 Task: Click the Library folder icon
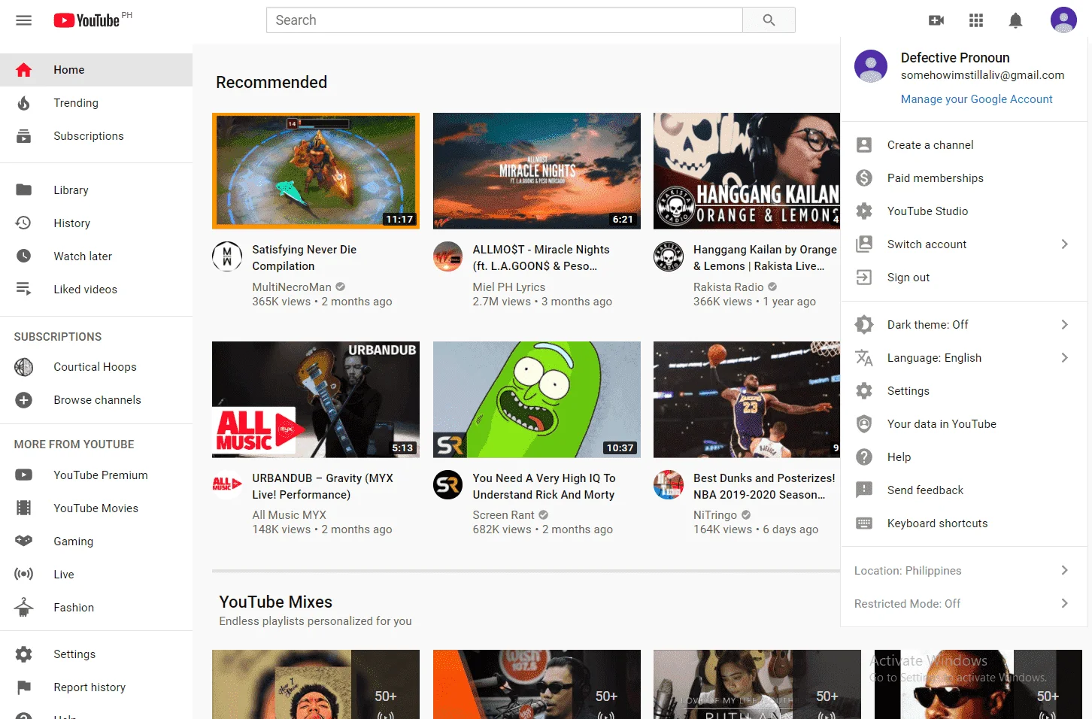pos(24,190)
